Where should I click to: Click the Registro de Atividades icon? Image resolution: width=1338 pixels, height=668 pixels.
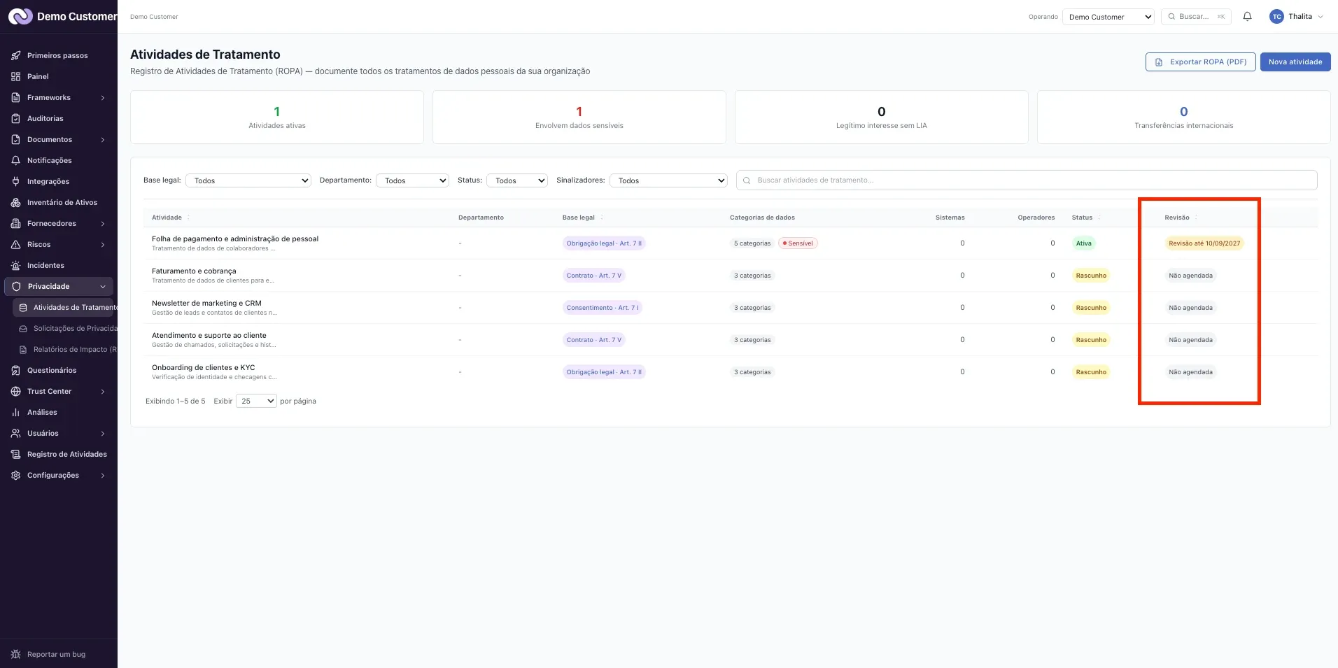click(x=15, y=454)
